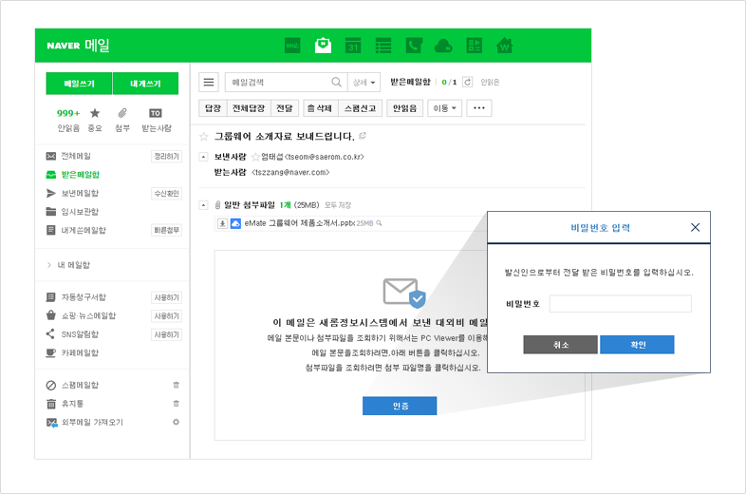Click the magnifier icon in mail search
Viewport: 746px width, 494px height.
coord(336,83)
